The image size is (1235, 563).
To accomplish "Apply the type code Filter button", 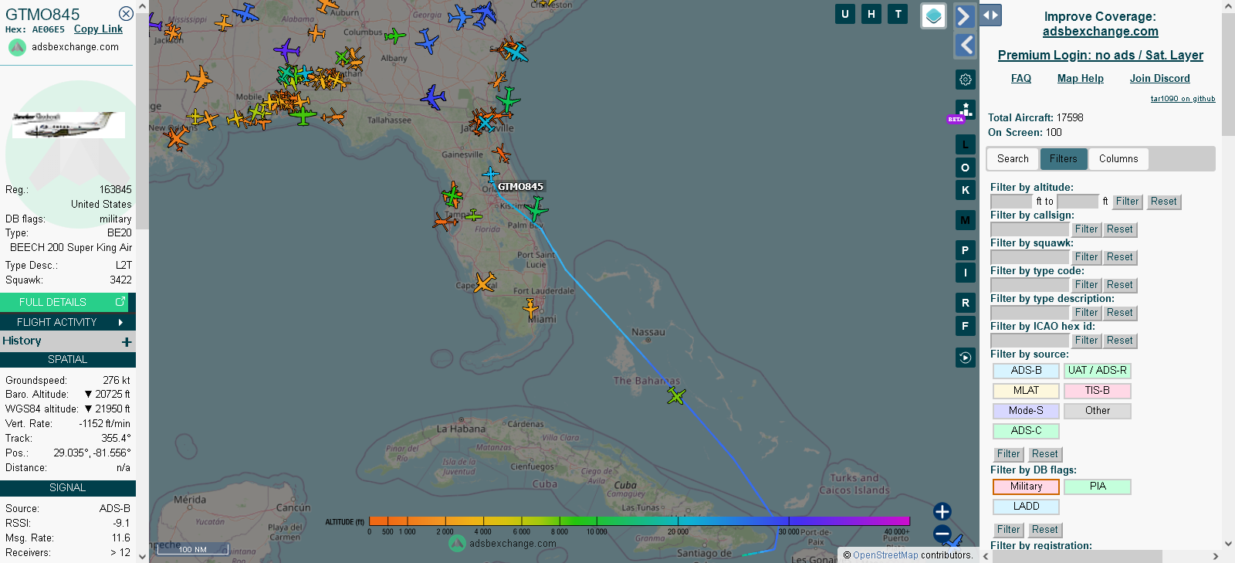I will [1087, 285].
